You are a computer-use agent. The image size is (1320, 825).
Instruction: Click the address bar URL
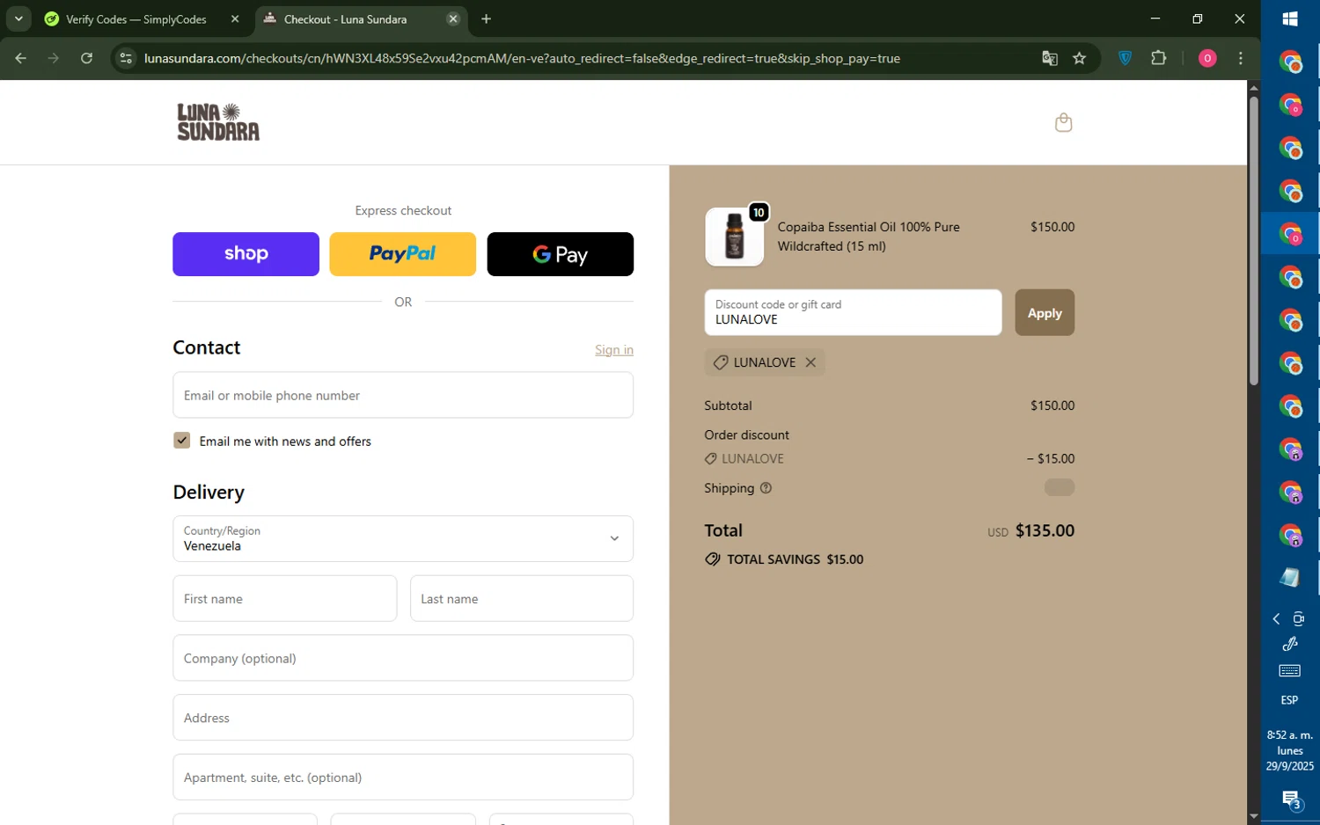point(522,58)
